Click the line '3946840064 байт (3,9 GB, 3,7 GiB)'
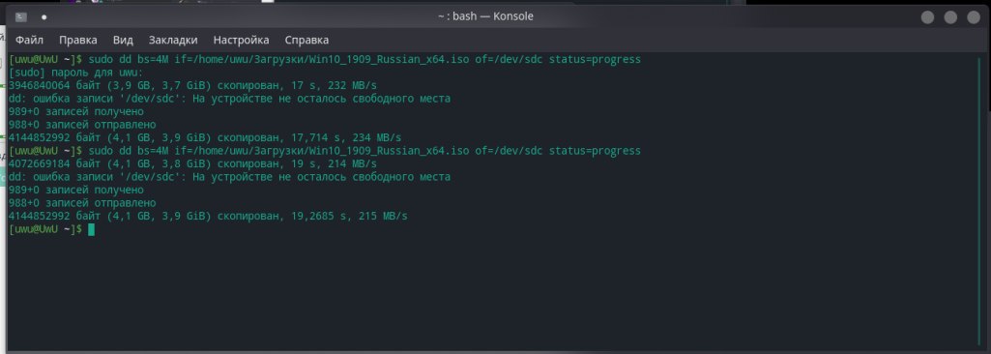991x354 pixels. (x=192, y=85)
